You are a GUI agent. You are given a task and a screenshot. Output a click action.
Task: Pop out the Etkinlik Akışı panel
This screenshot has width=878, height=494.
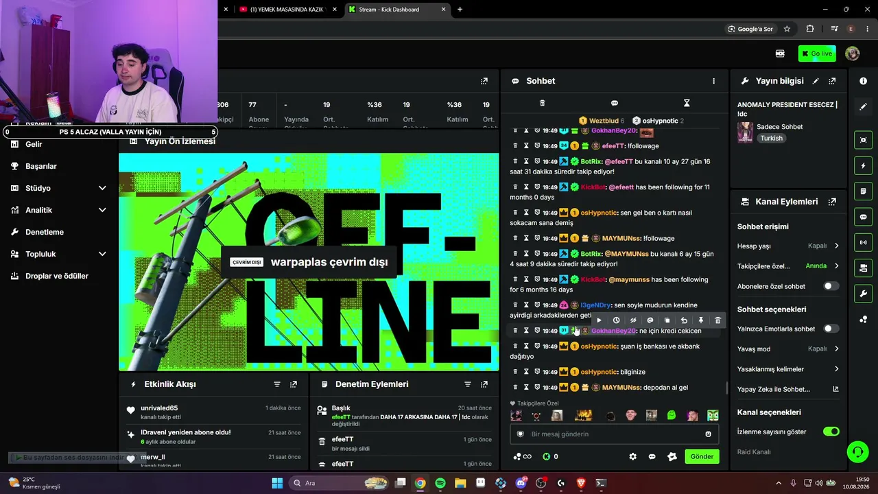click(x=294, y=384)
